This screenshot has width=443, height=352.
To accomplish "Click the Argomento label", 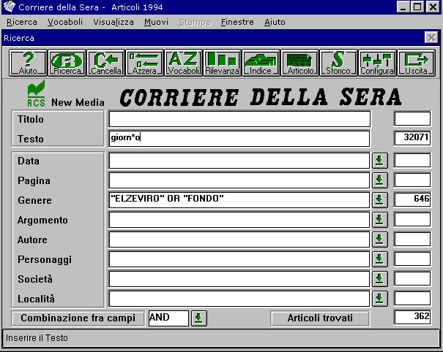I will coord(42,221).
